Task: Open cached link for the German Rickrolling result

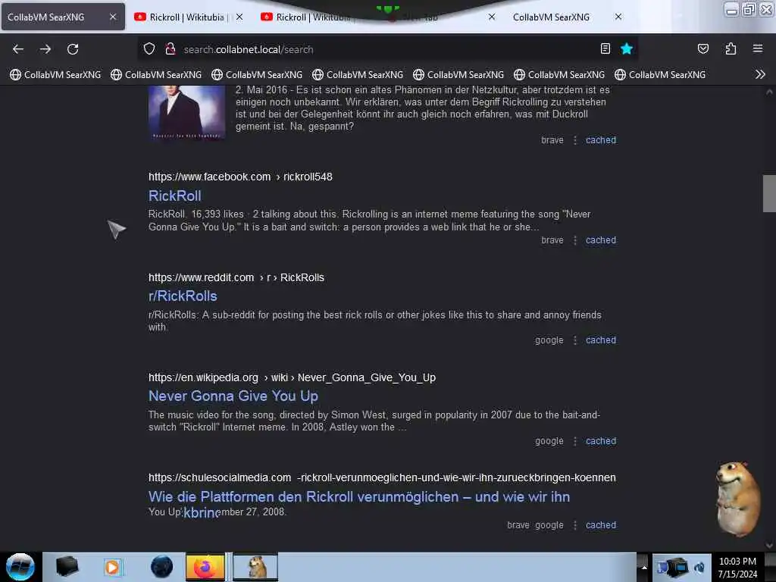Action: 601,140
